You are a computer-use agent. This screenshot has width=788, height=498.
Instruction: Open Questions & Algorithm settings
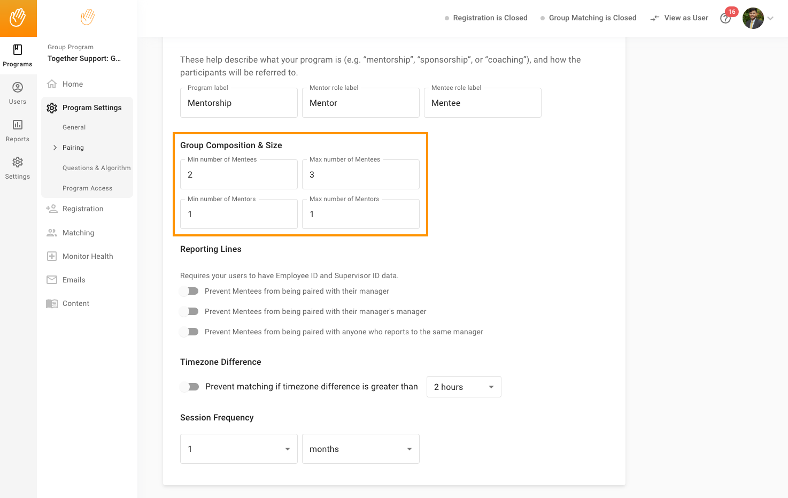click(x=97, y=168)
